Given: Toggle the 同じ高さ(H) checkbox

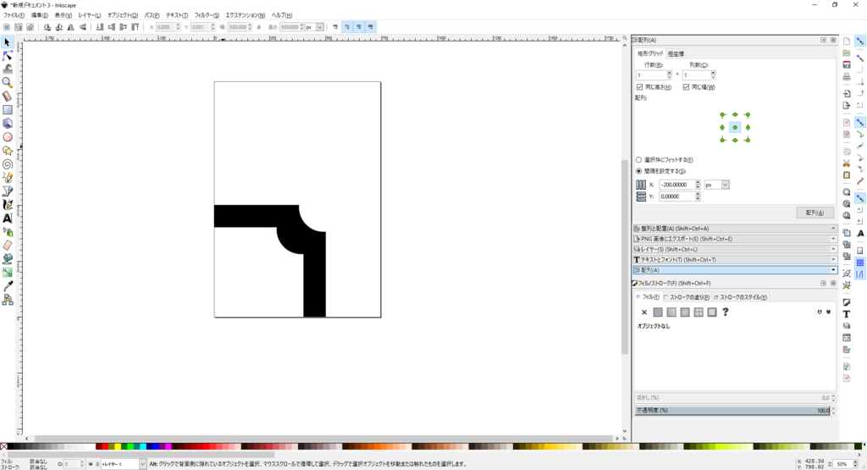Looking at the screenshot, I should (640, 87).
